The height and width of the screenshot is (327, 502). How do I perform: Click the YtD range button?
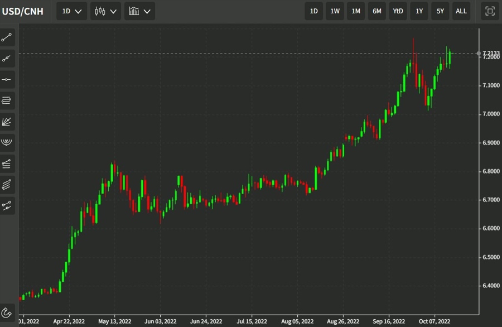[x=397, y=11]
